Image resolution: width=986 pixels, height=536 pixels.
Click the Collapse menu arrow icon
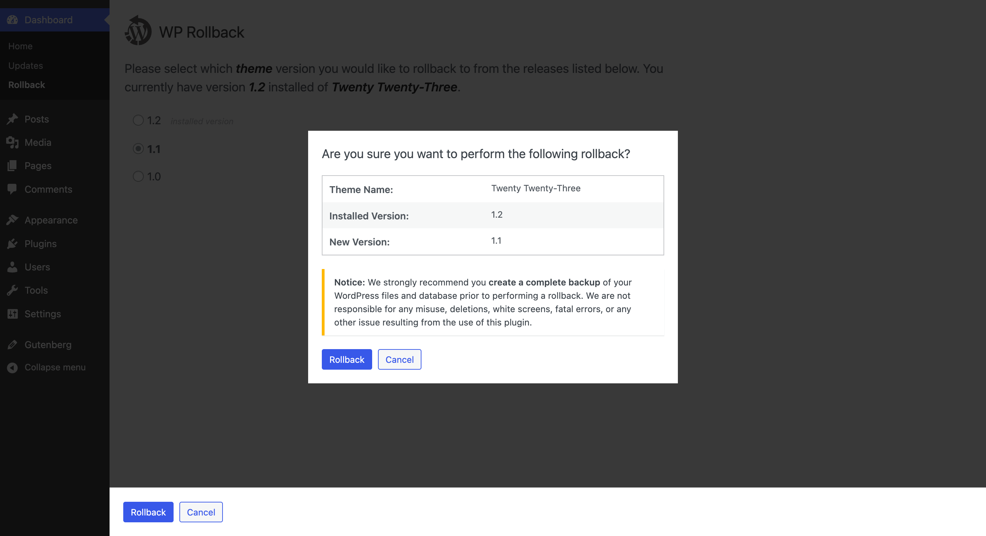12,367
